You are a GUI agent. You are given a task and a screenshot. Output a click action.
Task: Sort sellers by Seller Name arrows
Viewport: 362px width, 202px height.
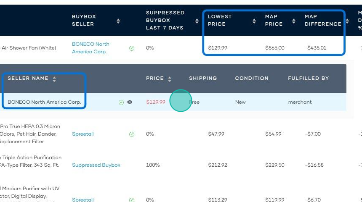click(x=54, y=79)
